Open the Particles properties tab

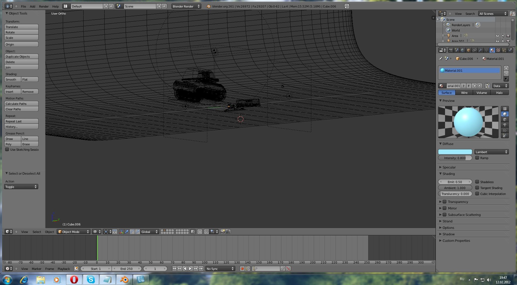504,50
